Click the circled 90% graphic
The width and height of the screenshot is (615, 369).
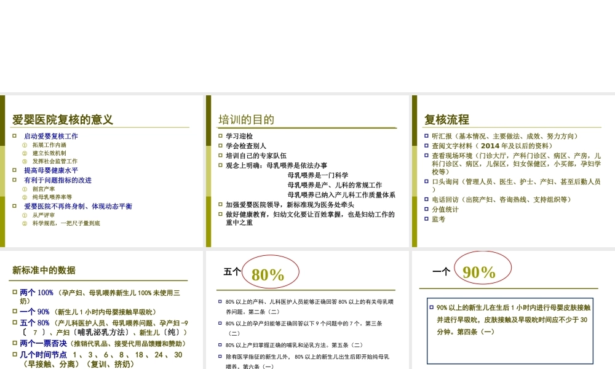tap(482, 271)
